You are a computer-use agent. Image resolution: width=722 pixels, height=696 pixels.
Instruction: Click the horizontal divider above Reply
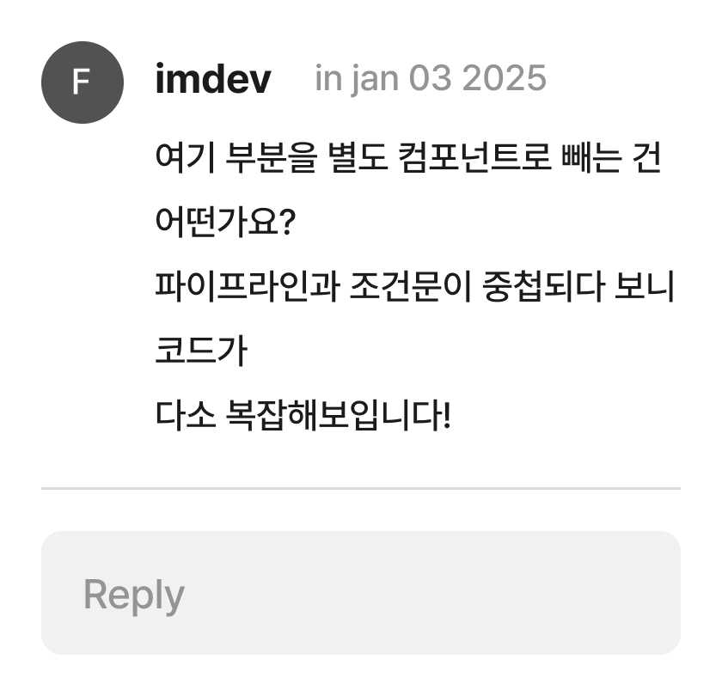[360, 488]
